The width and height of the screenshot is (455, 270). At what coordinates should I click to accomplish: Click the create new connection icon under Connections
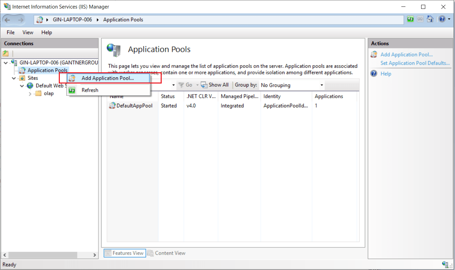click(x=5, y=53)
